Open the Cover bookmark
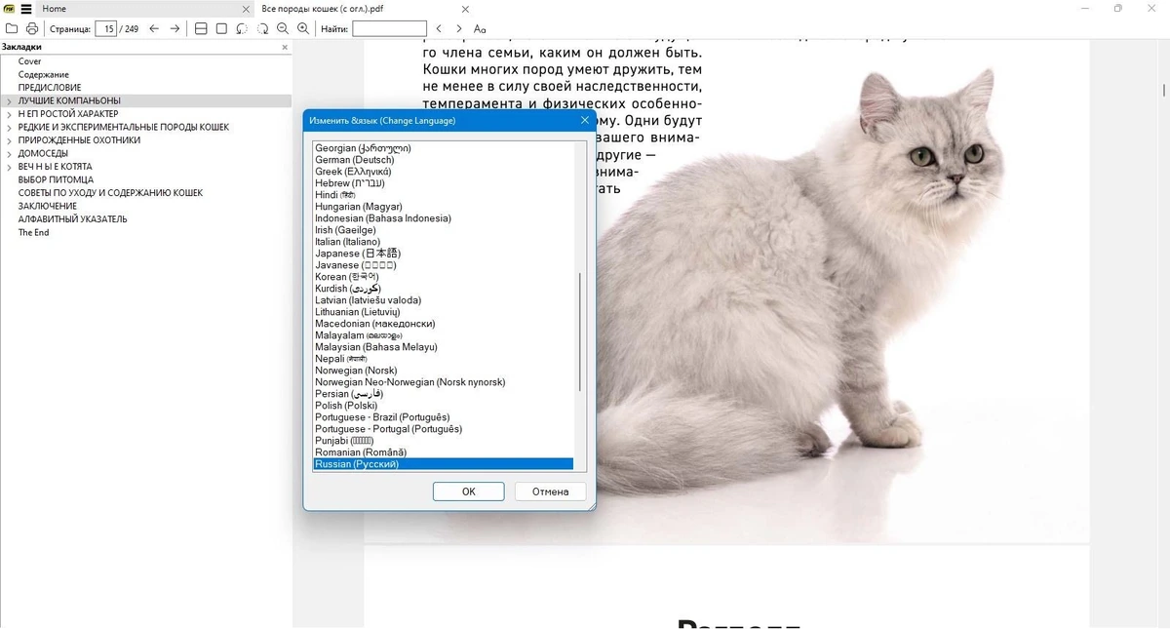Screen dimensions: 1170x629 (30, 61)
